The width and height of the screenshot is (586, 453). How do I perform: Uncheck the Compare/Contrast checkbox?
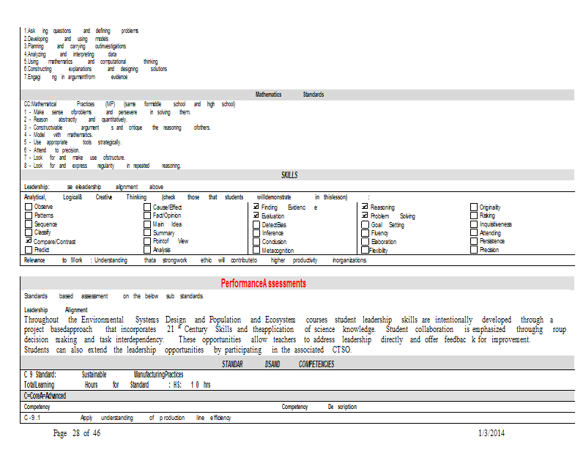pyautogui.click(x=29, y=240)
